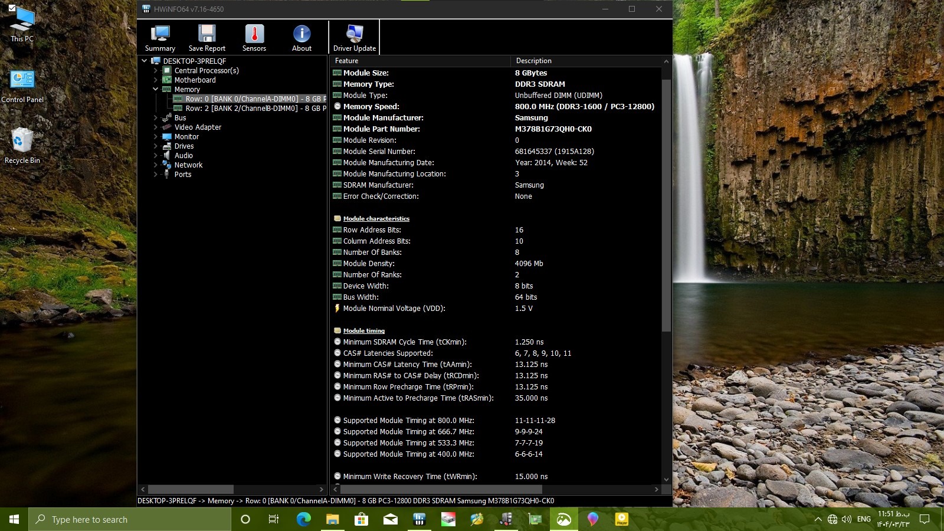Switch the ENG input language indicator
The height and width of the screenshot is (531, 944).
tap(864, 519)
